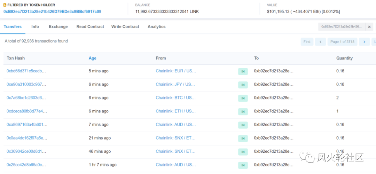
Task: Open transaction 0xa8697163a4fa601…
Action: pyautogui.click(x=27, y=125)
